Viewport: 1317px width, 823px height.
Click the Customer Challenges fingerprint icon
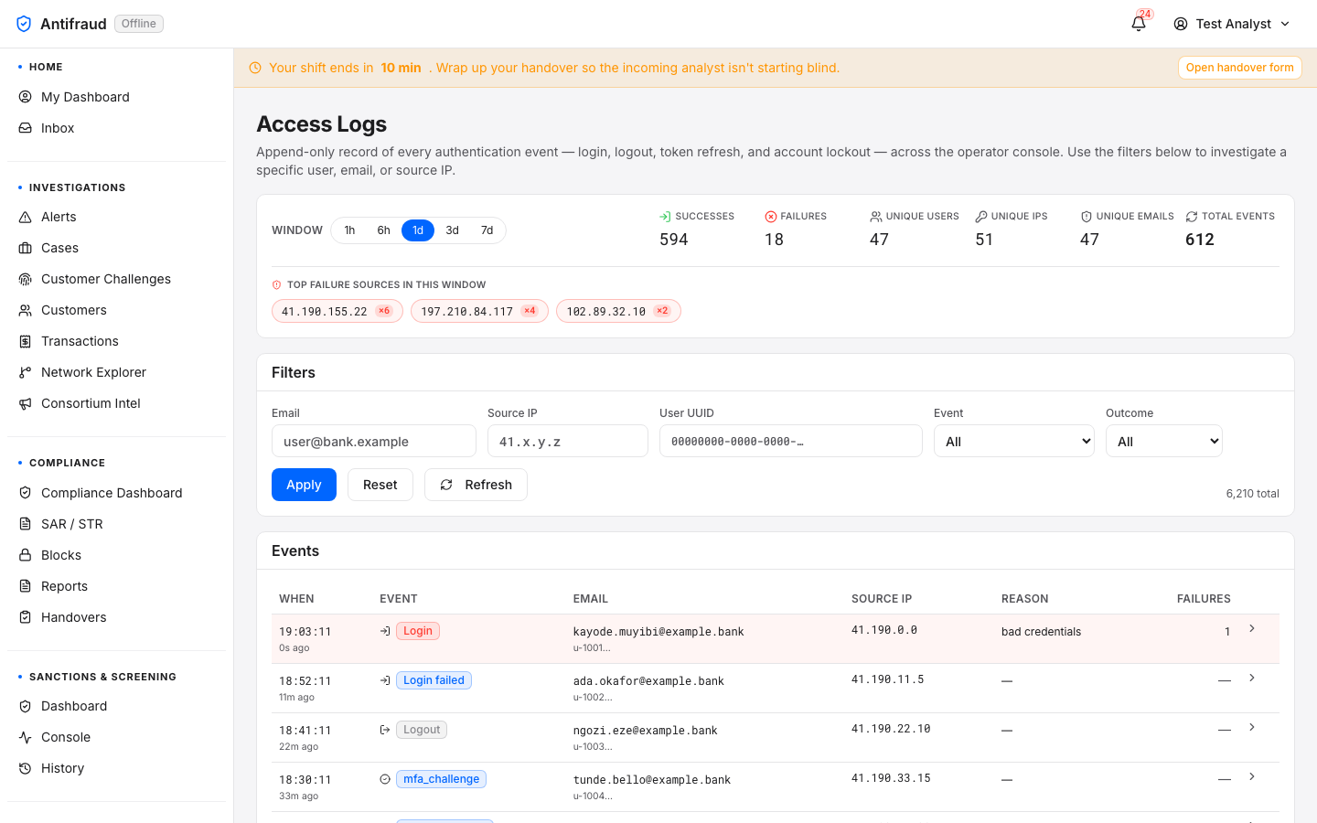[x=26, y=279]
